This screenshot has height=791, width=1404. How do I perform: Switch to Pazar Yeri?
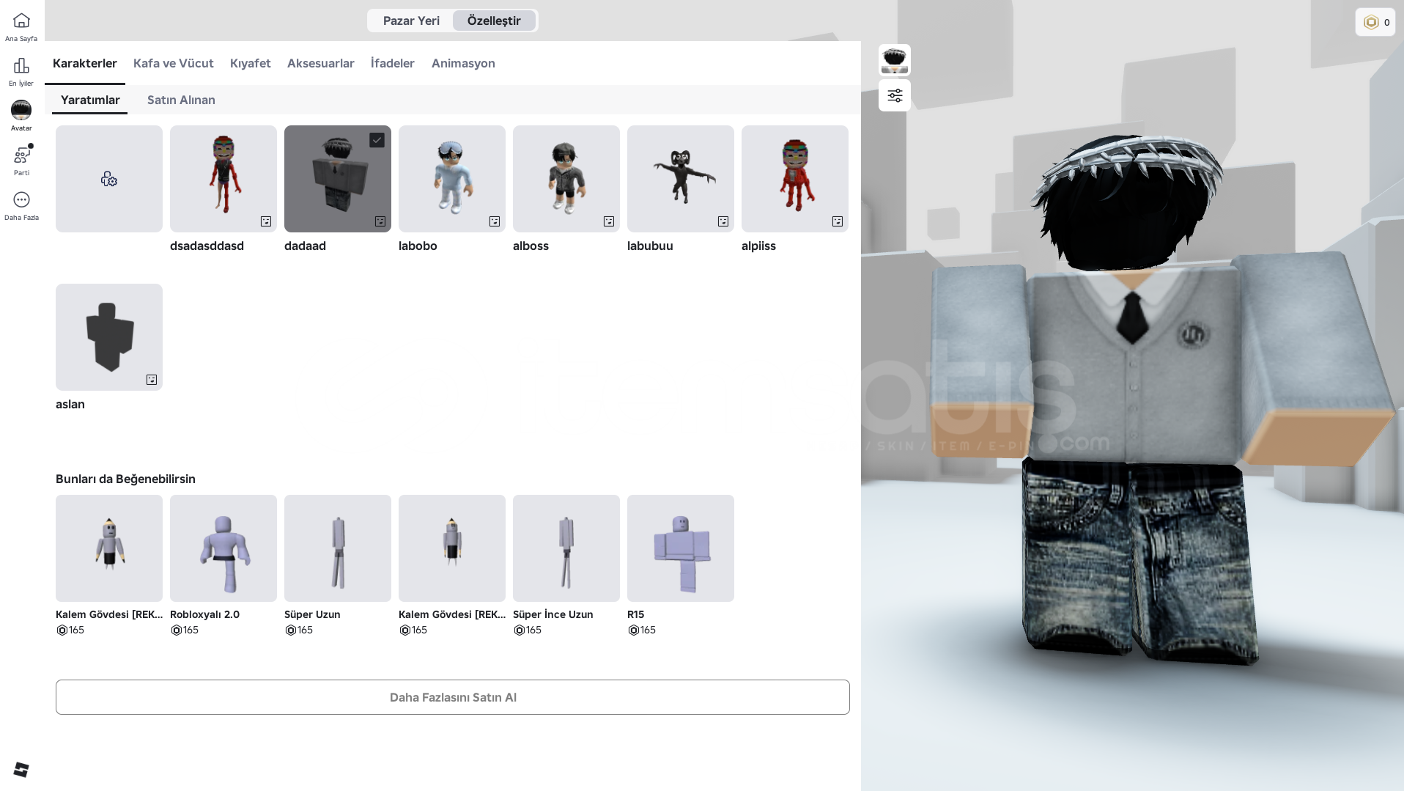tap(411, 21)
